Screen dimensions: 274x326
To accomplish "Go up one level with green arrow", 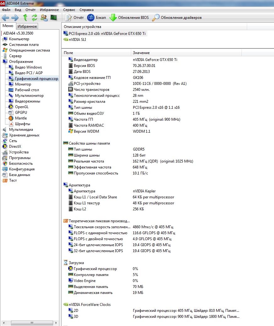I will click(25, 18).
